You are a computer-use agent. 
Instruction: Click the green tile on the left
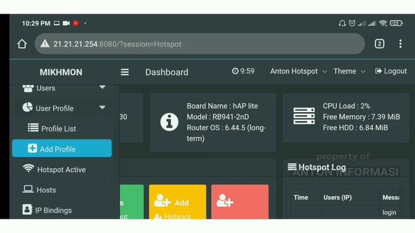[132, 202]
